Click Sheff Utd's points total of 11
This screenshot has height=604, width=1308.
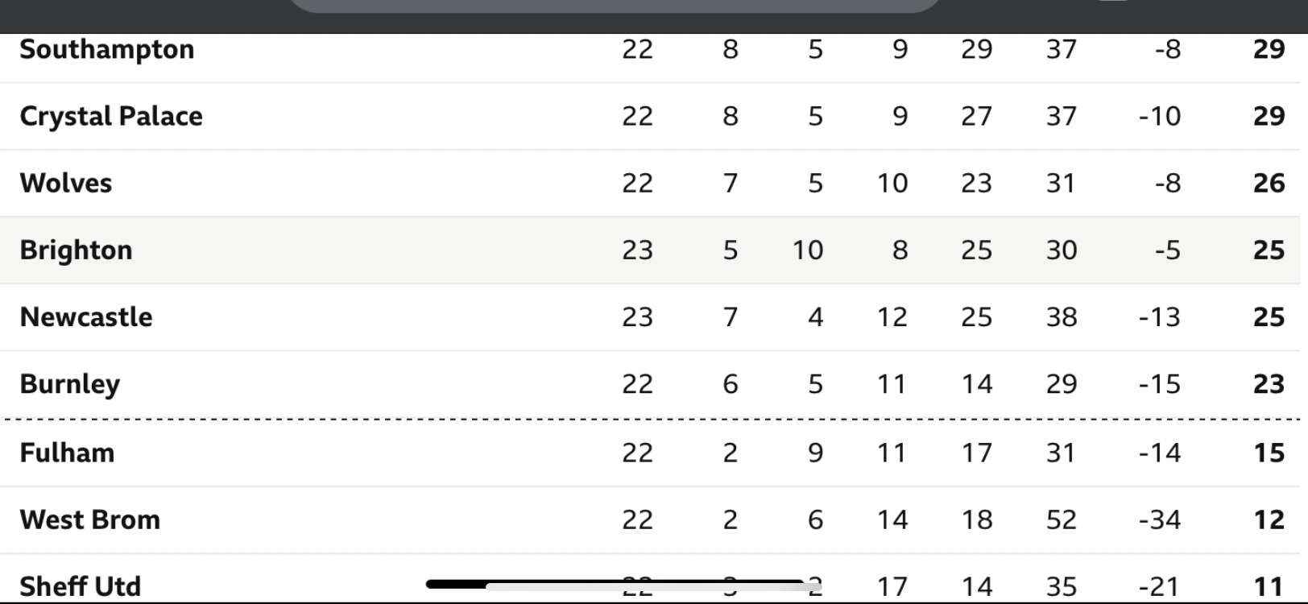click(1269, 585)
